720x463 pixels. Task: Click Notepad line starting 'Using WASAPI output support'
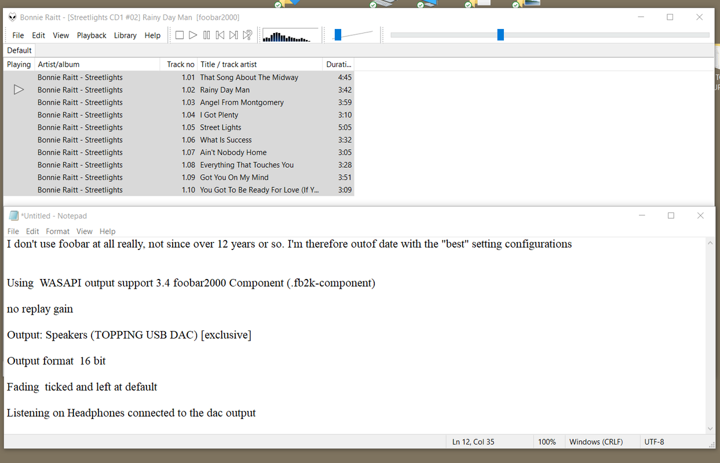pyautogui.click(x=191, y=283)
